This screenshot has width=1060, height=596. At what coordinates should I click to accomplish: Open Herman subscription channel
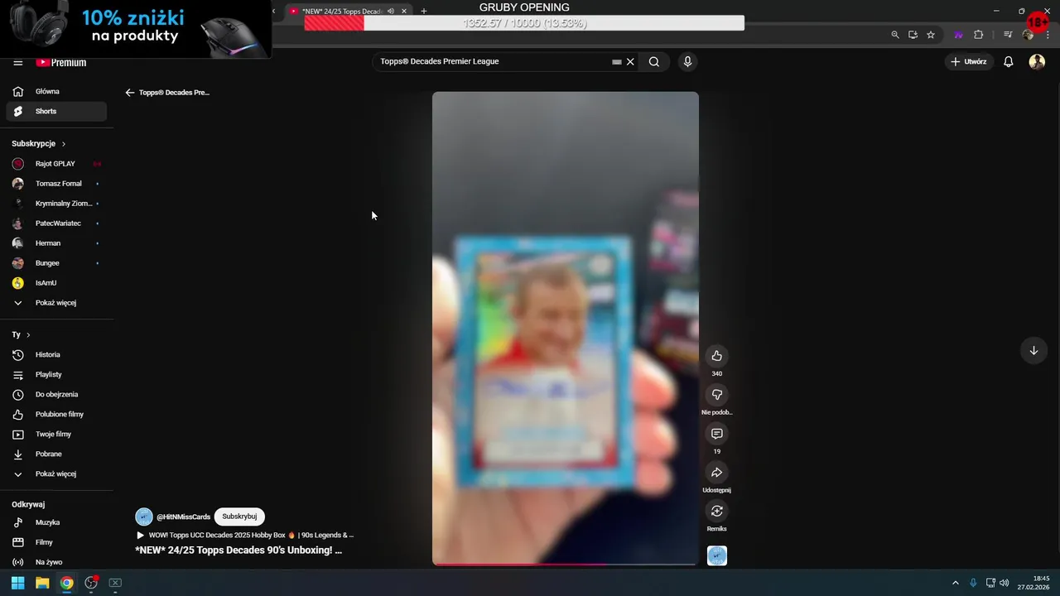click(56, 243)
